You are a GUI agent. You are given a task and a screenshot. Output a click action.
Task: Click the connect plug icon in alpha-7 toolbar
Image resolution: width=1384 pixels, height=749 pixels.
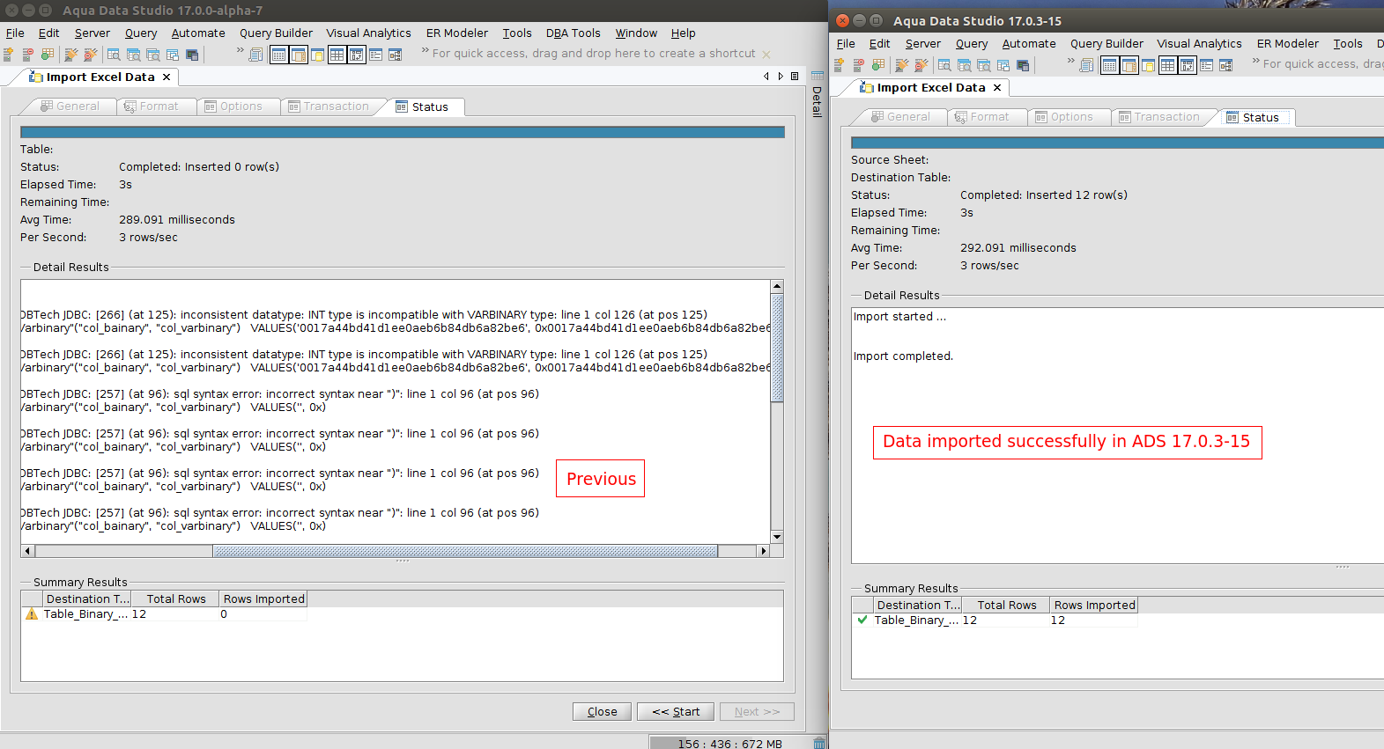pos(71,55)
